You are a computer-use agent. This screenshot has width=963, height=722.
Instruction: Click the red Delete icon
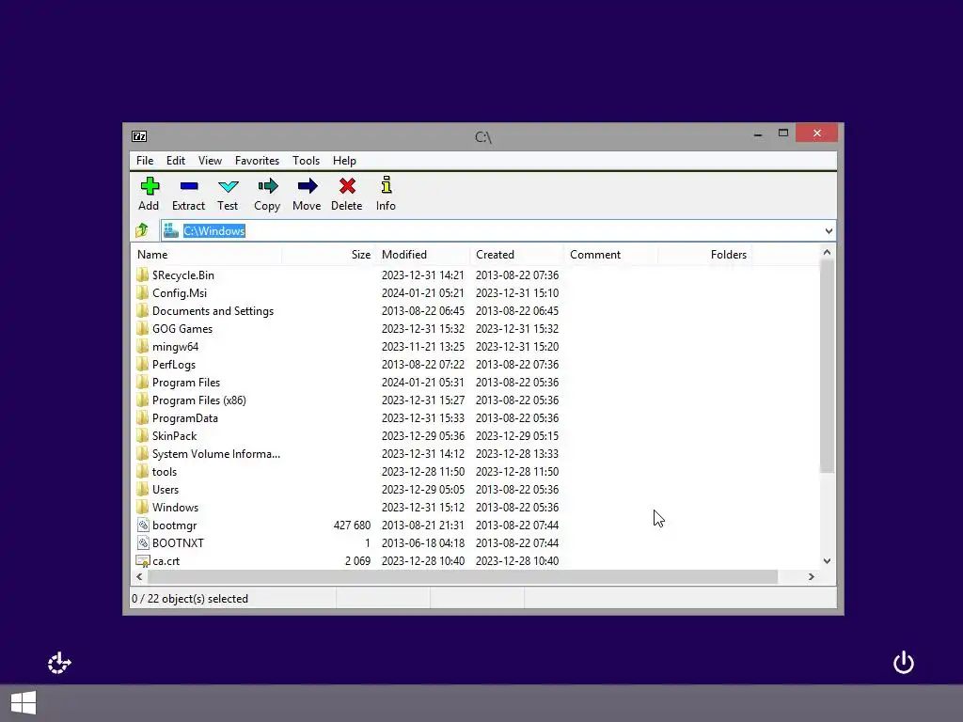[x=347, y=186]
